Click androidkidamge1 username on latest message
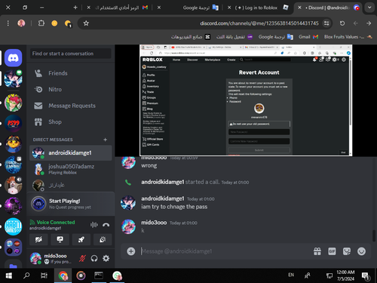 (x=163, y=198)
